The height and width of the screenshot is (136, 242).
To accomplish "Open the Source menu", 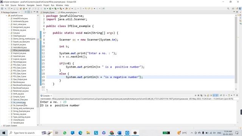I will [13, 5].
